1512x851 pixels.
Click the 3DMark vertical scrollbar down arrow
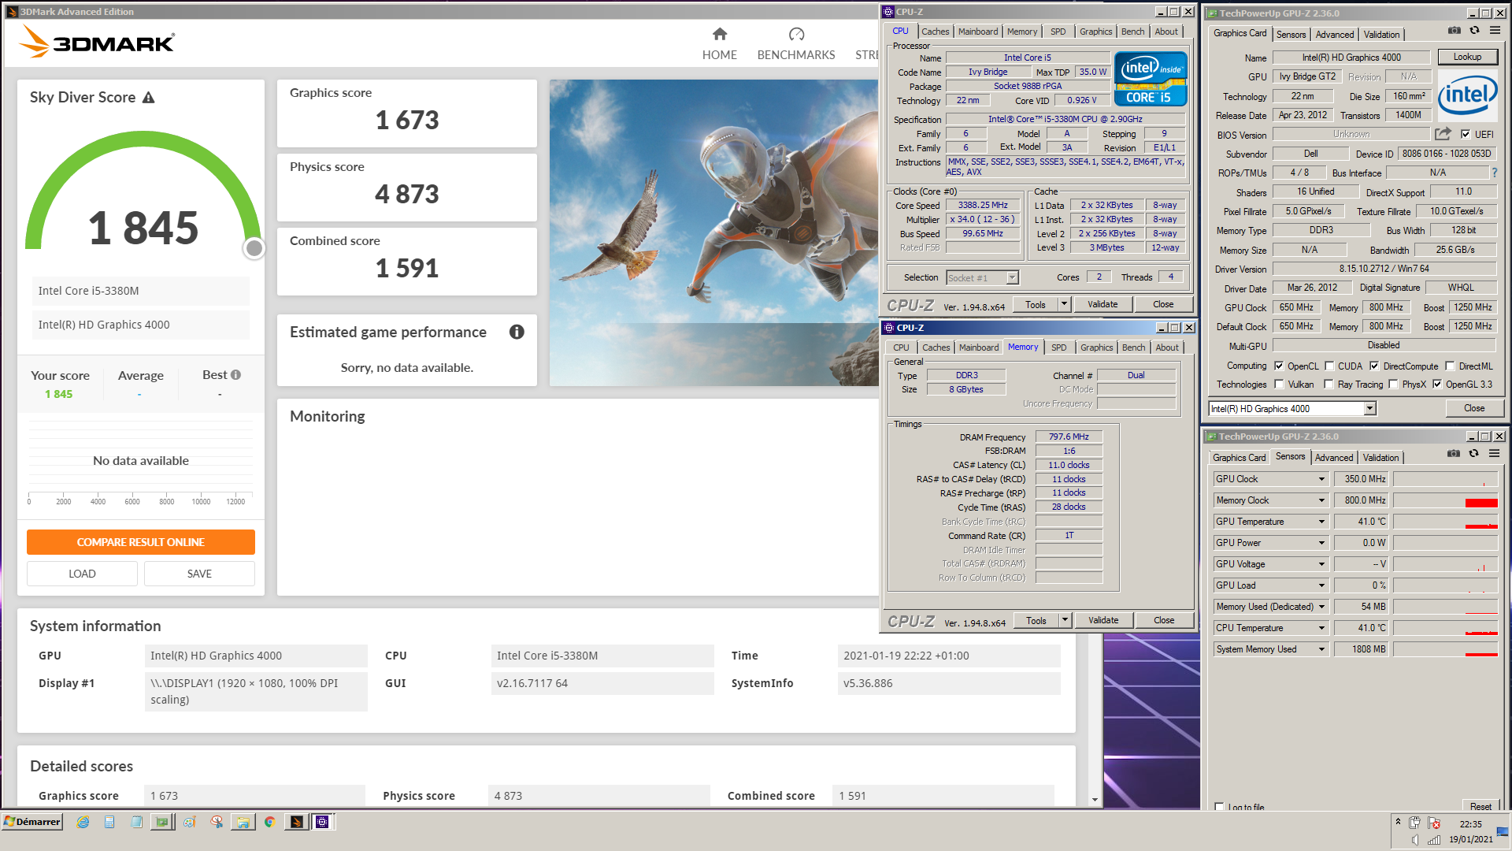1095,800
